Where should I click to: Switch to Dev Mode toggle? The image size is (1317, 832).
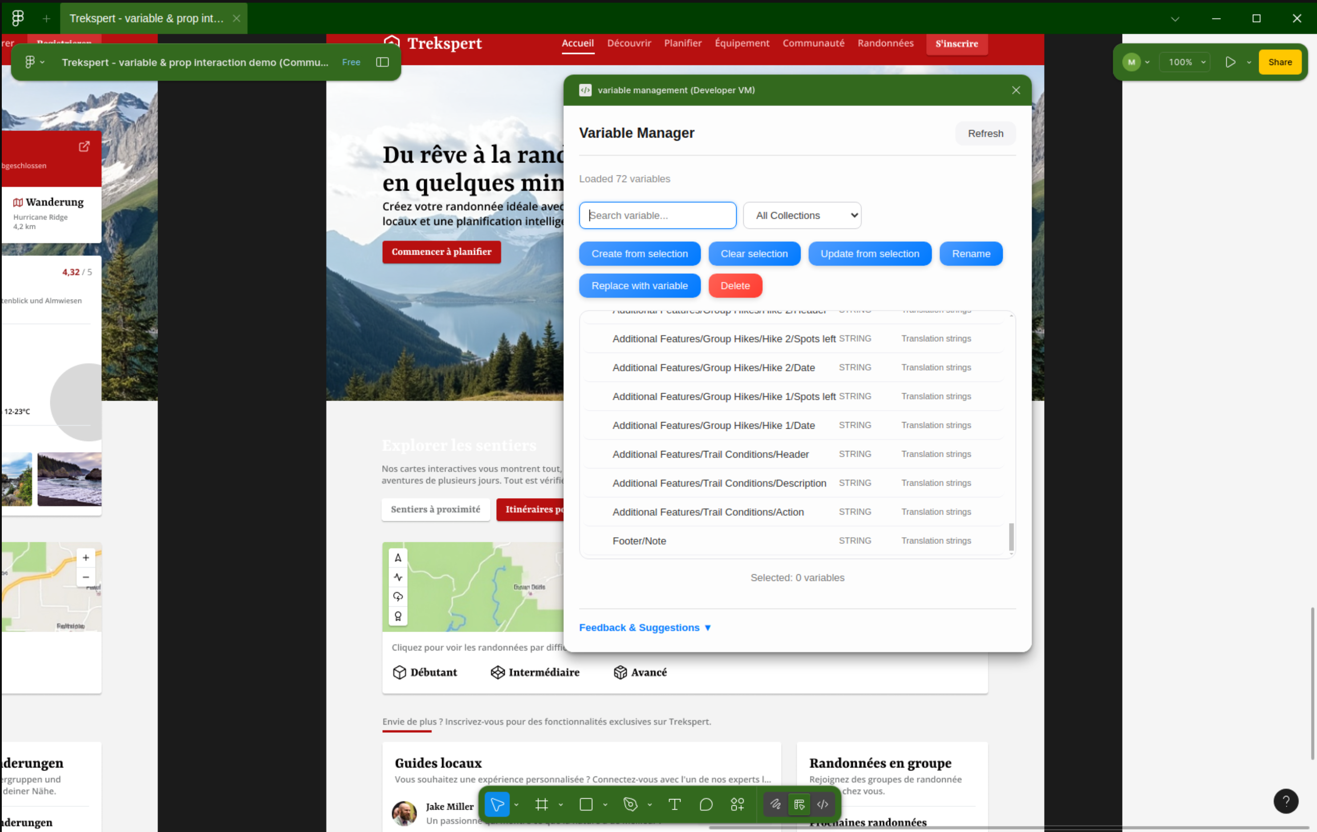[823, 804]
